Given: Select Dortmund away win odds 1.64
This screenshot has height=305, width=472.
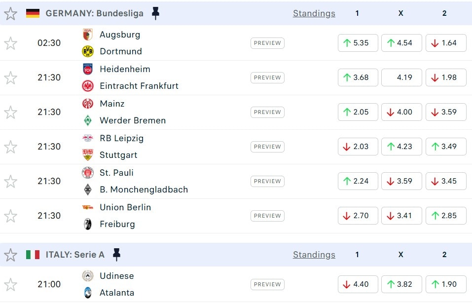Looking at the screenshot, I should (x=445, y=43).
